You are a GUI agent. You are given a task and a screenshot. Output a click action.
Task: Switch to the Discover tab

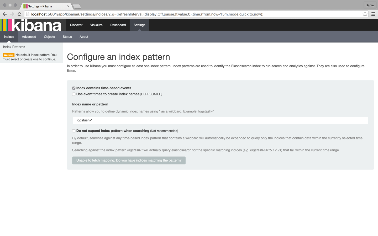(x=76, y=25)
